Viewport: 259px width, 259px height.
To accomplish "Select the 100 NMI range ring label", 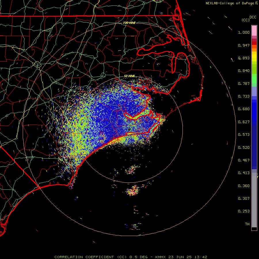I will 129,23.
